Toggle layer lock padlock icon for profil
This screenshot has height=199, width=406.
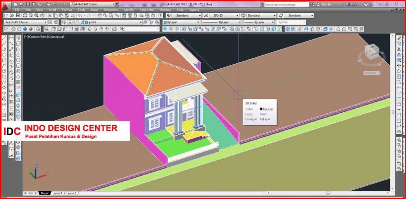[x=82, y=22]
